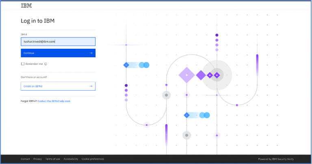Open the Accessibility footer link
The width and height of the screenshot is (312, 164).
pyautogui.click(x=71, y=159)
